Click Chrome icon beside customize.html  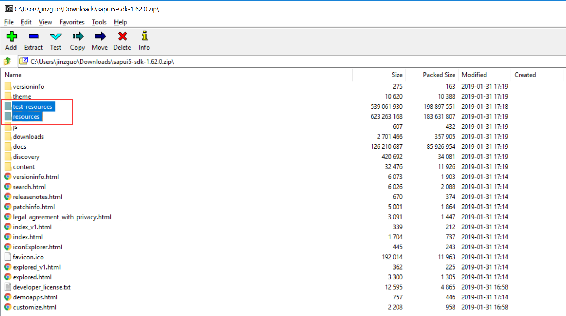pos(8,307)
